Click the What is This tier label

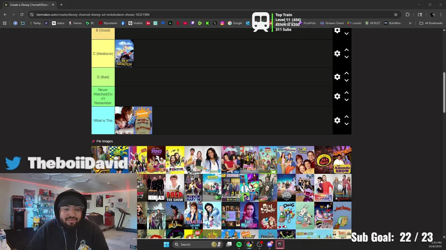103,120
